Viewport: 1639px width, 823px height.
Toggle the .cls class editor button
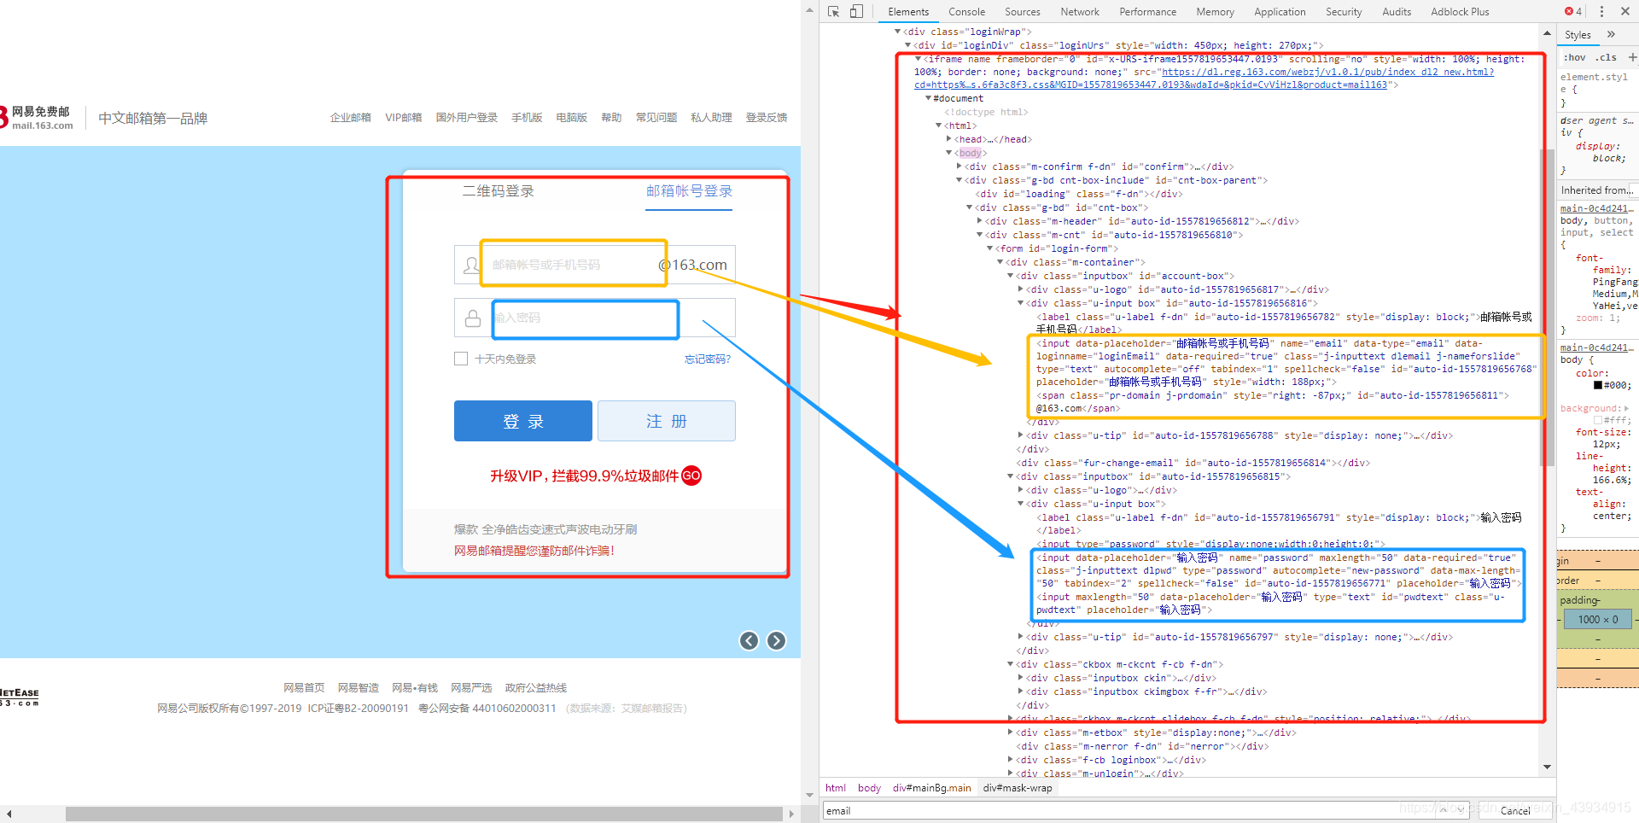tap(1606, 57)
